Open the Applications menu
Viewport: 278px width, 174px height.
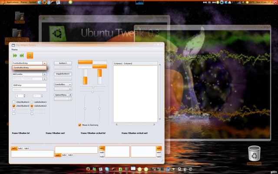(x=13, y=2)
